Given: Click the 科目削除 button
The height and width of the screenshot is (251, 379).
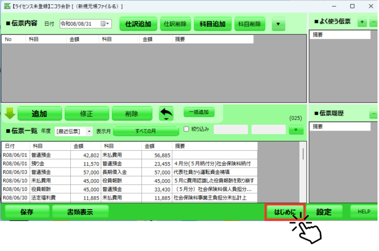Looking at the screenshot, I should pos(250,24).
